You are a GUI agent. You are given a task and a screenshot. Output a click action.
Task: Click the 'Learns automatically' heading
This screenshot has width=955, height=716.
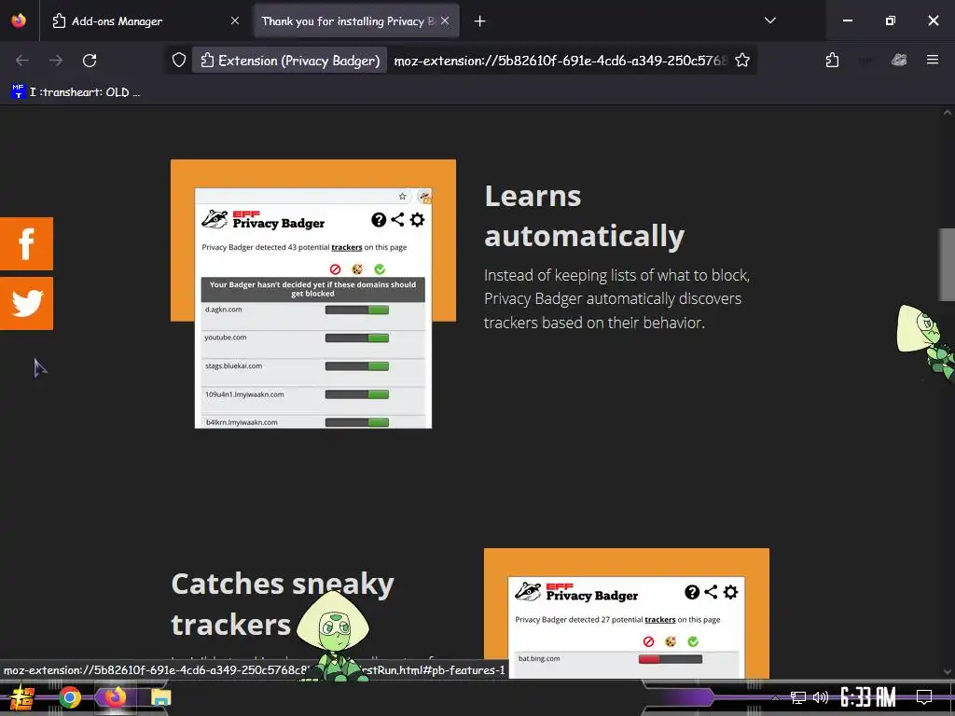coord(584,215)
